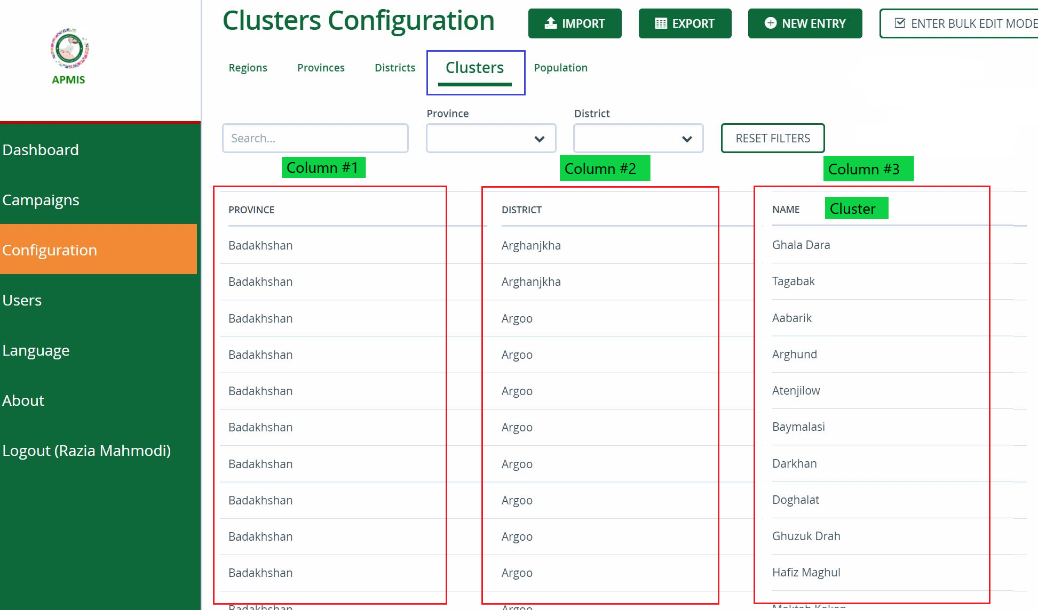Select the Province dropdown chevron

coord(539,138)
